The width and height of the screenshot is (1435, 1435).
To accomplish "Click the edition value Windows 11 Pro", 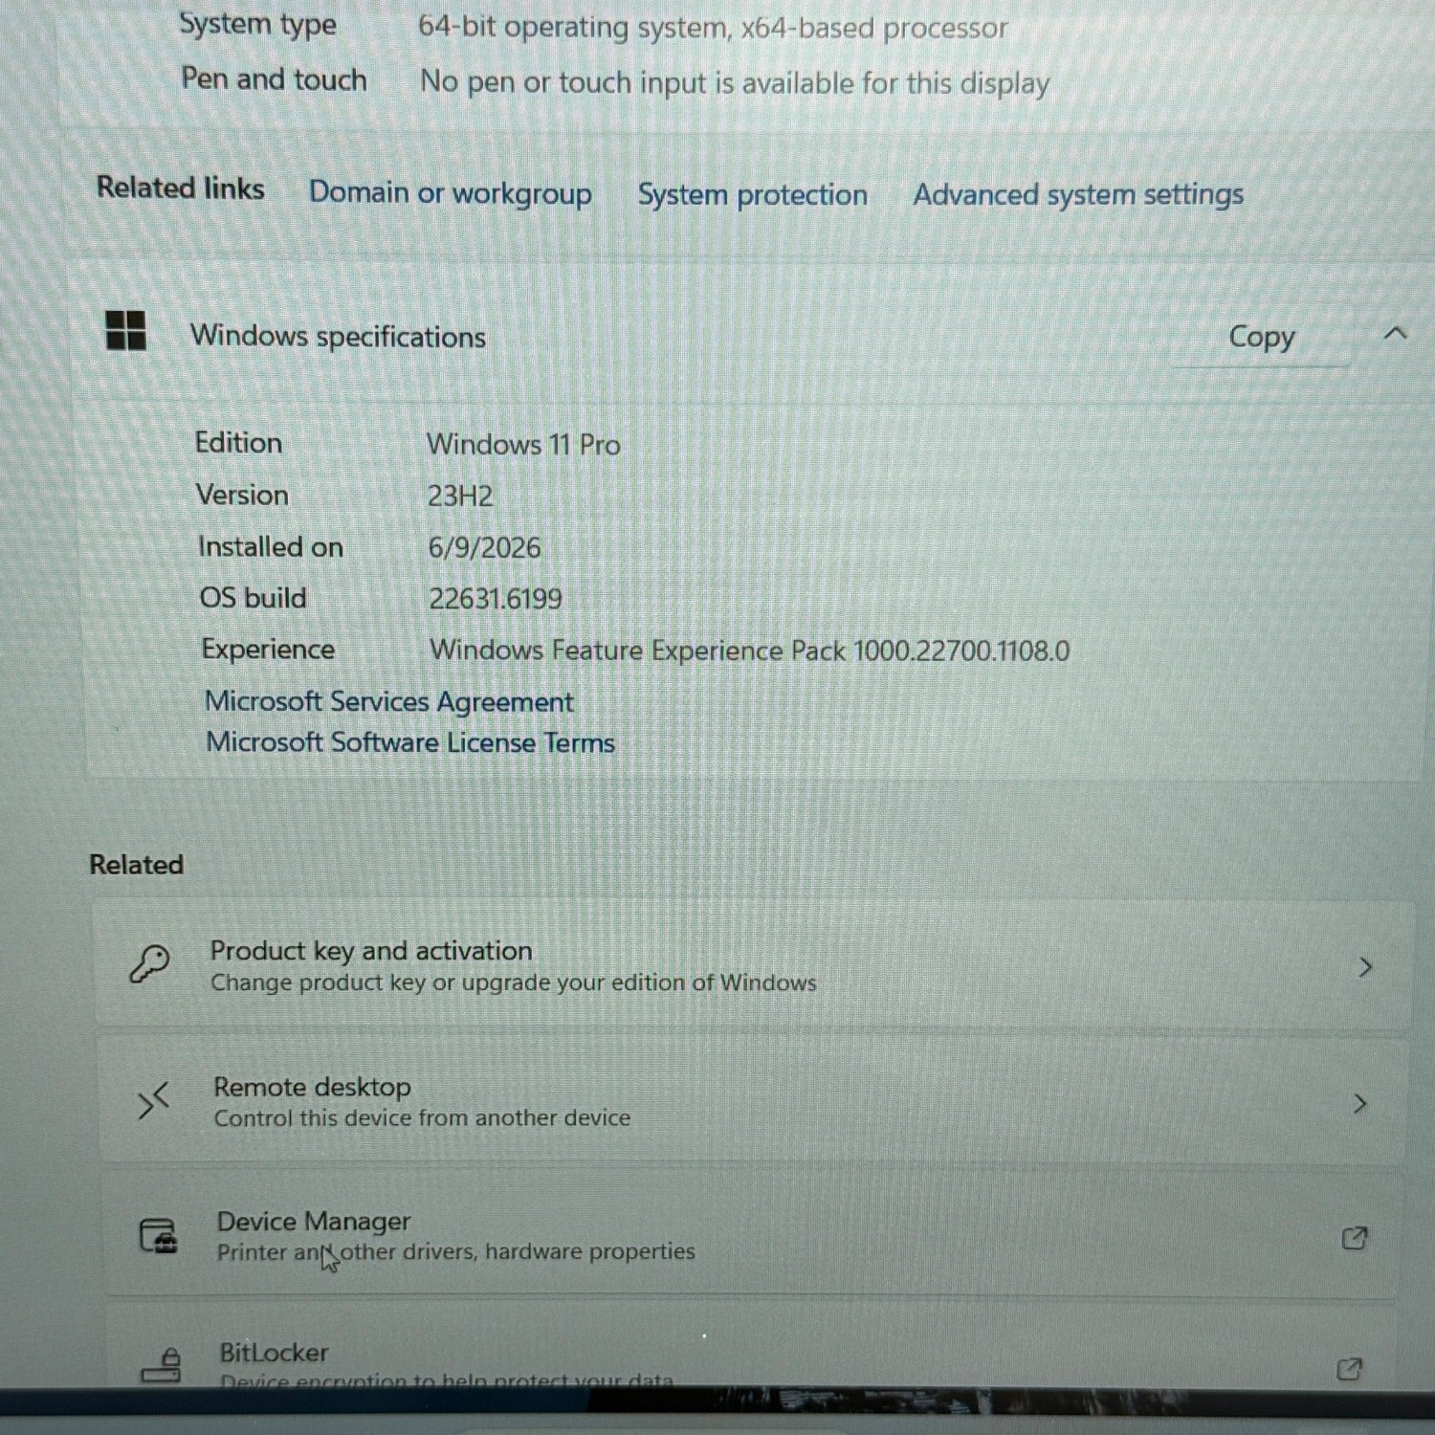I will click(523, 444).
